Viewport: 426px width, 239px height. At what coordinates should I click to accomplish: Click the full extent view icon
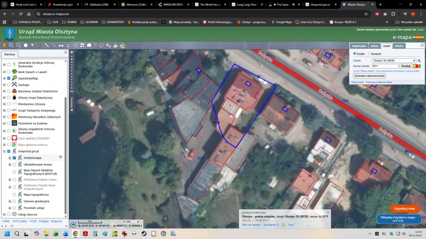[x=26, y=45]
